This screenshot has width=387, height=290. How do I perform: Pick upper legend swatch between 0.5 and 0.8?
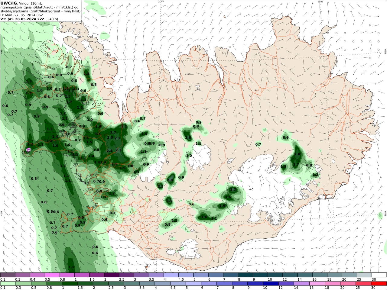(x=52, y=275)
